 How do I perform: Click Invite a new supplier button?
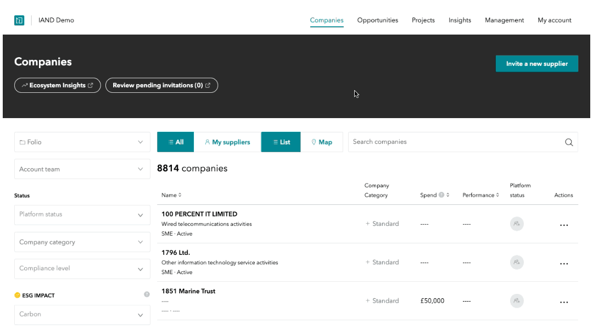click(x=536, y=64)
